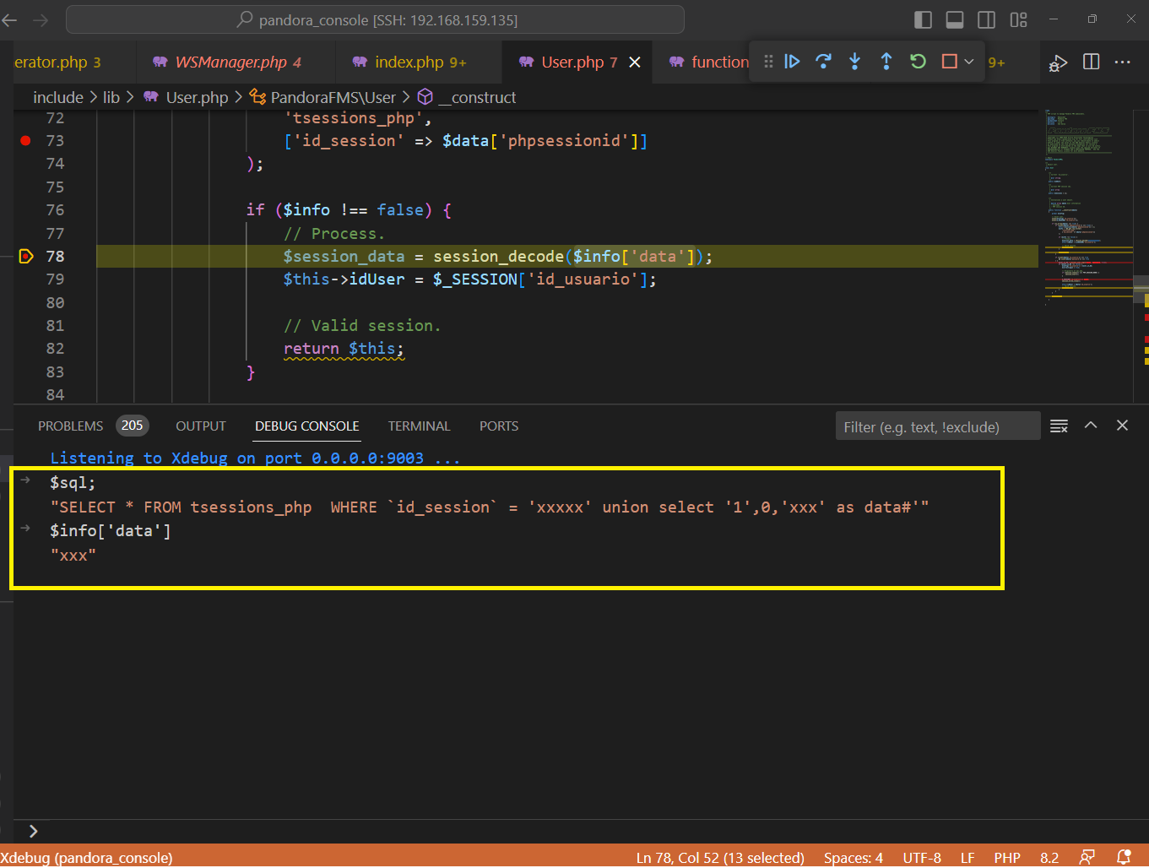Change indentation via Spaces: 4
The width and height of the screenshot is (1149, 868).
[854, 857]
